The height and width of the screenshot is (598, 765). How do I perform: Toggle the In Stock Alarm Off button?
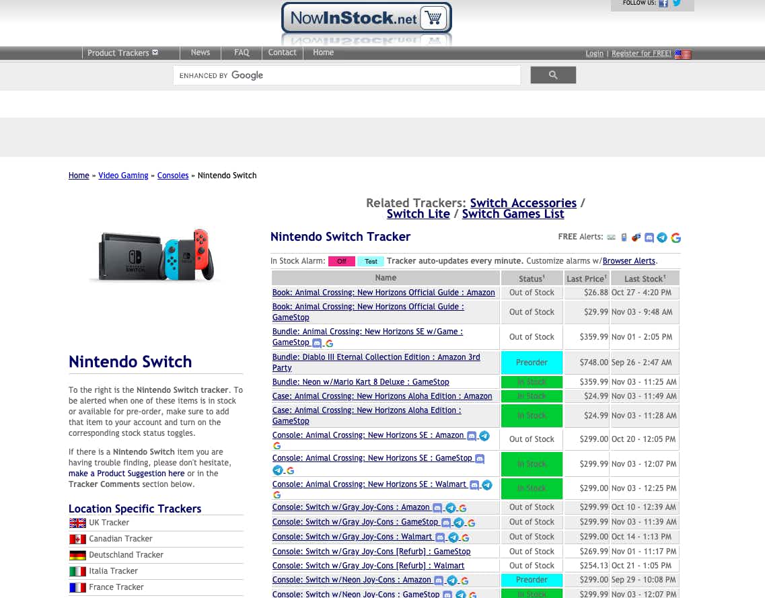[x=342, y=261]
